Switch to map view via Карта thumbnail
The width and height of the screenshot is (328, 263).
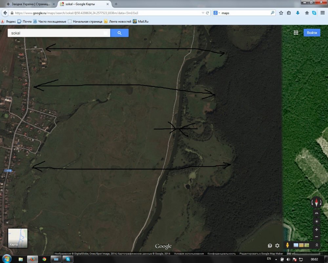coord(18,238)
